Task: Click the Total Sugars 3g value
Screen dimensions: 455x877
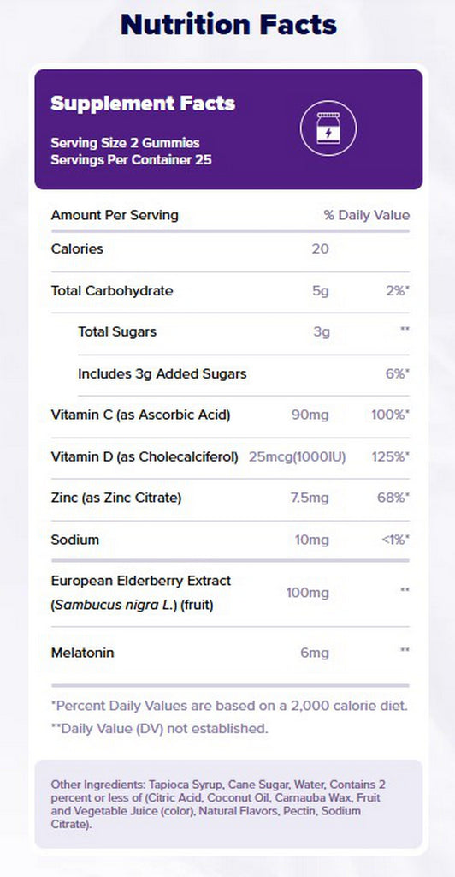Action: pyautogui.click(x=322, y=332)
